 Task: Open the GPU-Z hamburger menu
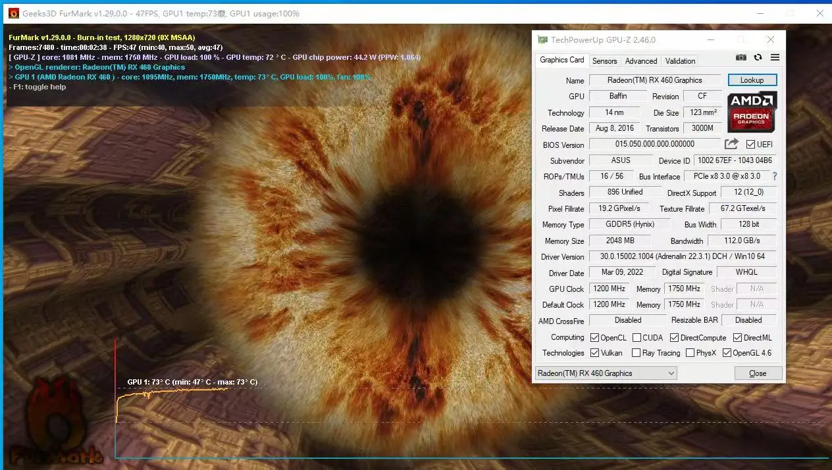pos(775,58)
